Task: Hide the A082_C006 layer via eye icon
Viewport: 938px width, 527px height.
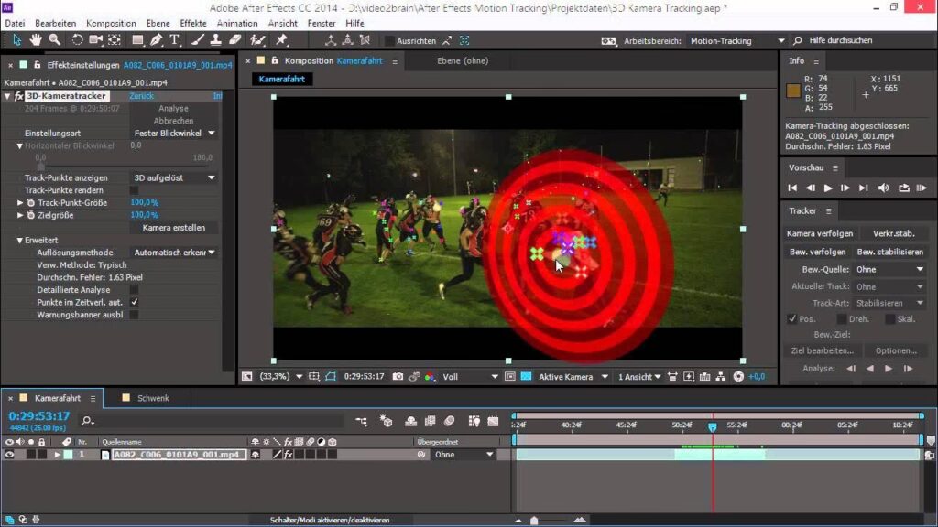Action: 10,455
